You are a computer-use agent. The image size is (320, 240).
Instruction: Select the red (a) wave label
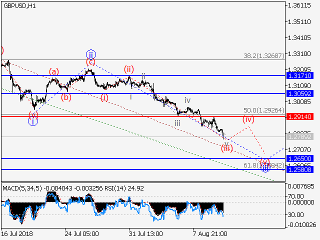[54, 71]
